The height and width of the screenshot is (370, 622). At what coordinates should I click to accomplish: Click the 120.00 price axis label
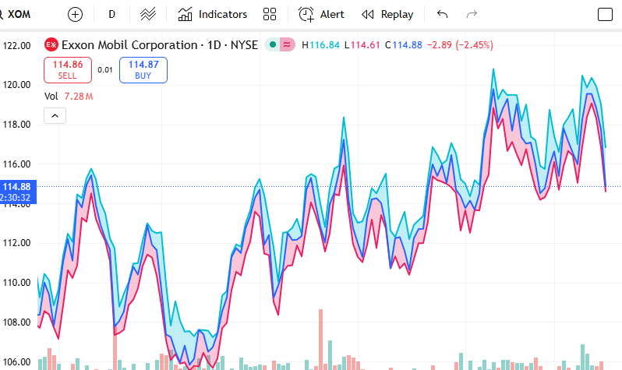pyautogui.click(x=16, y=85)
